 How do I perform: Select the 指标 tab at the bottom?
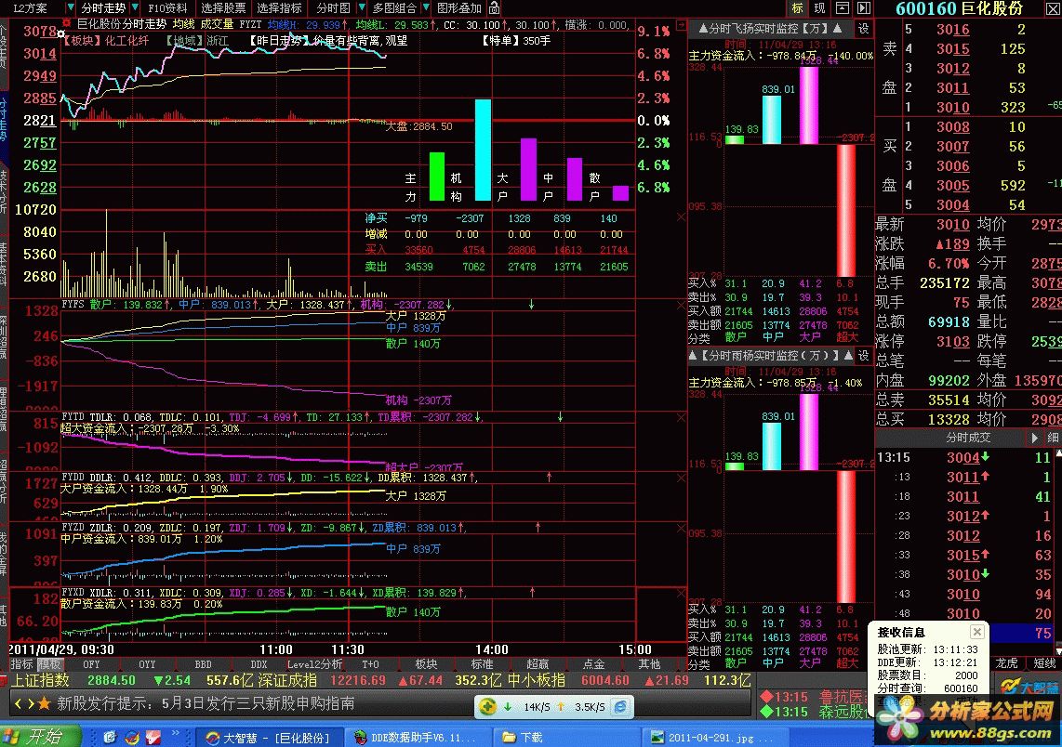[x=21, y=664]
